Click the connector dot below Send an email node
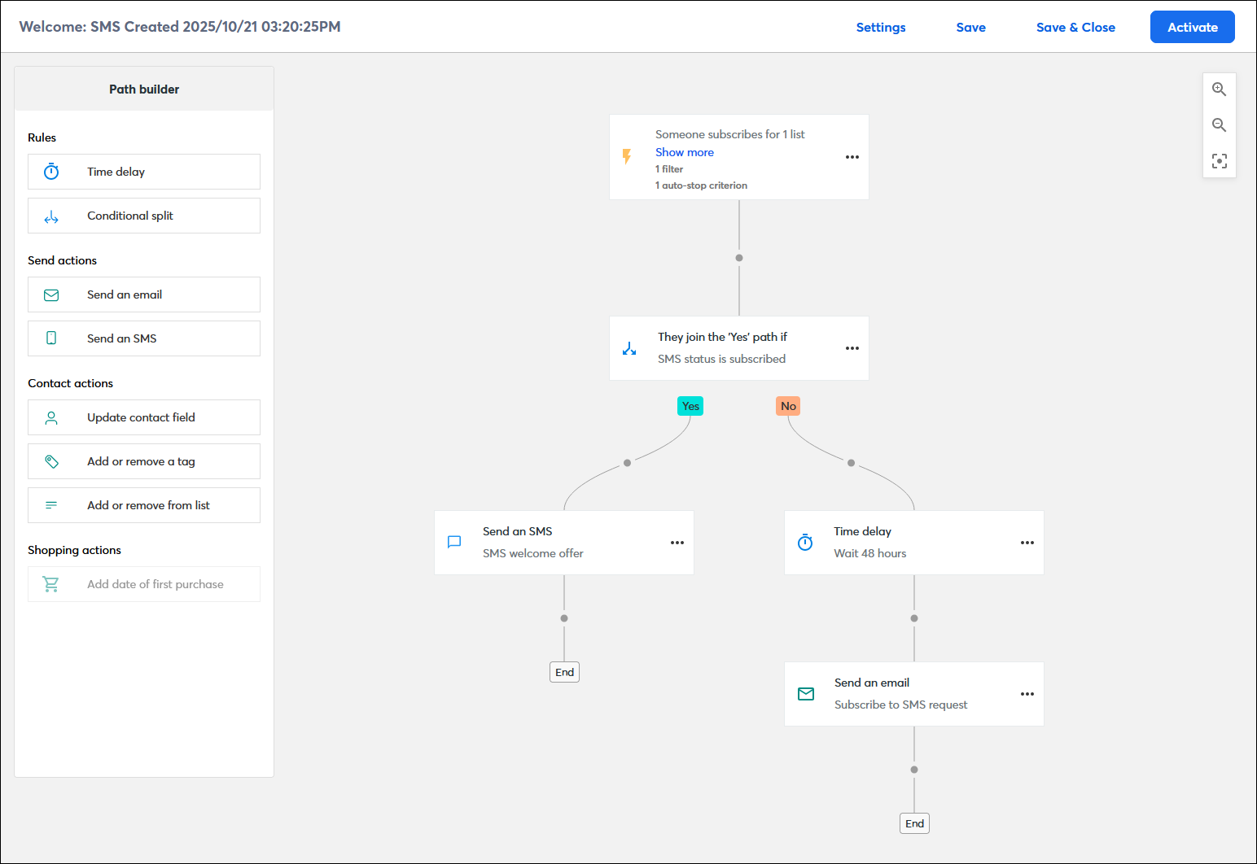1257x864 pixels. click(x=914, y=770)
